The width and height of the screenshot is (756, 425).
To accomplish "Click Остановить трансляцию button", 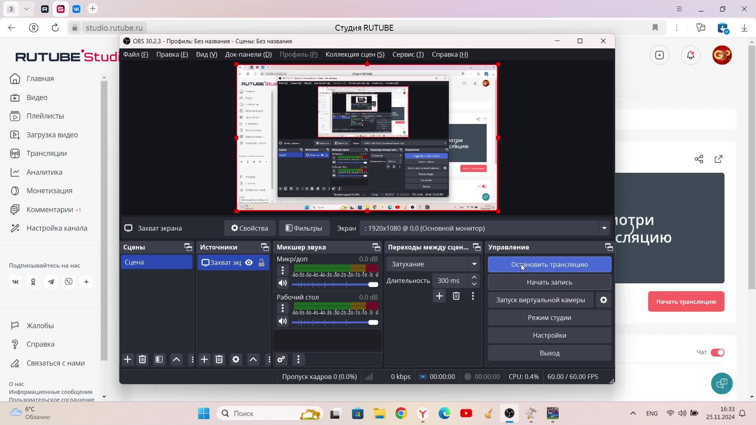I will [549, 264].
